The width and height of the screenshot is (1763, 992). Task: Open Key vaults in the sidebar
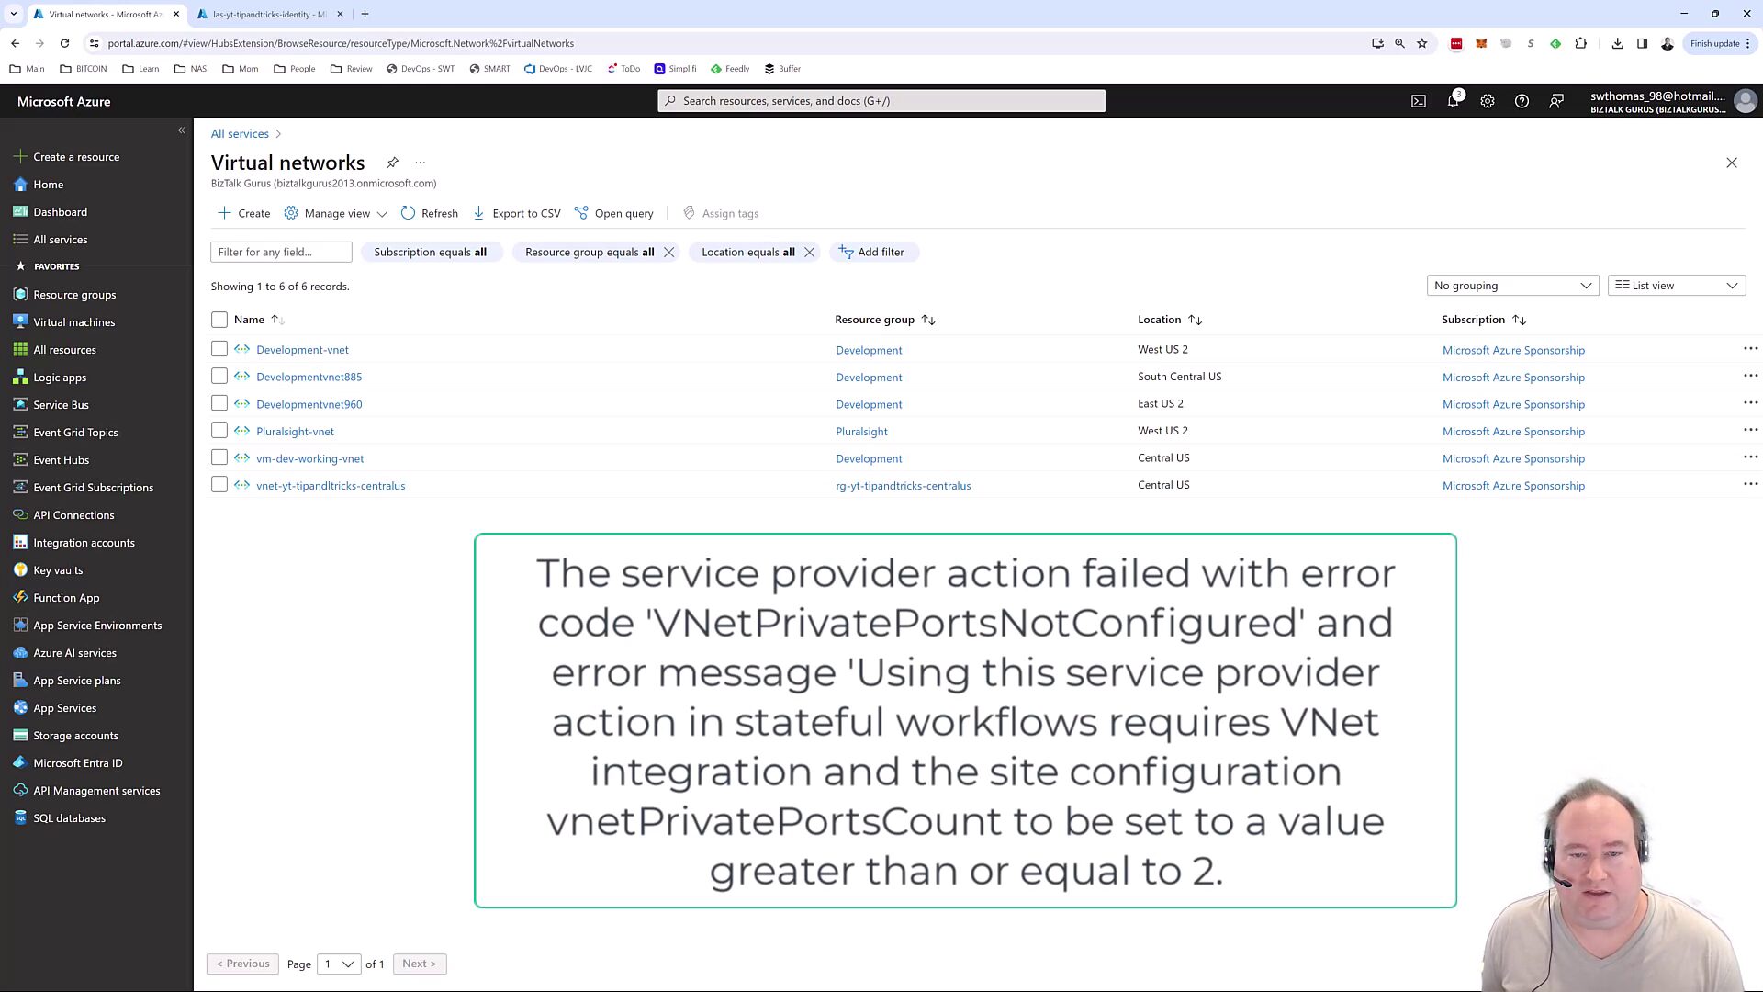(x=58, y=570)
